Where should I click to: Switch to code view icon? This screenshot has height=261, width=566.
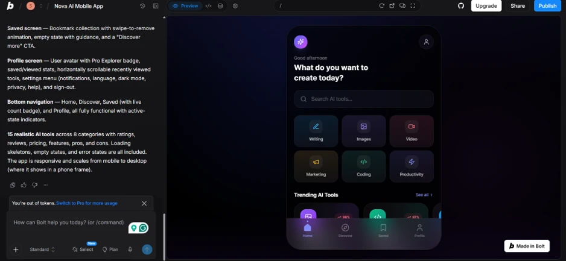point(208,6)
